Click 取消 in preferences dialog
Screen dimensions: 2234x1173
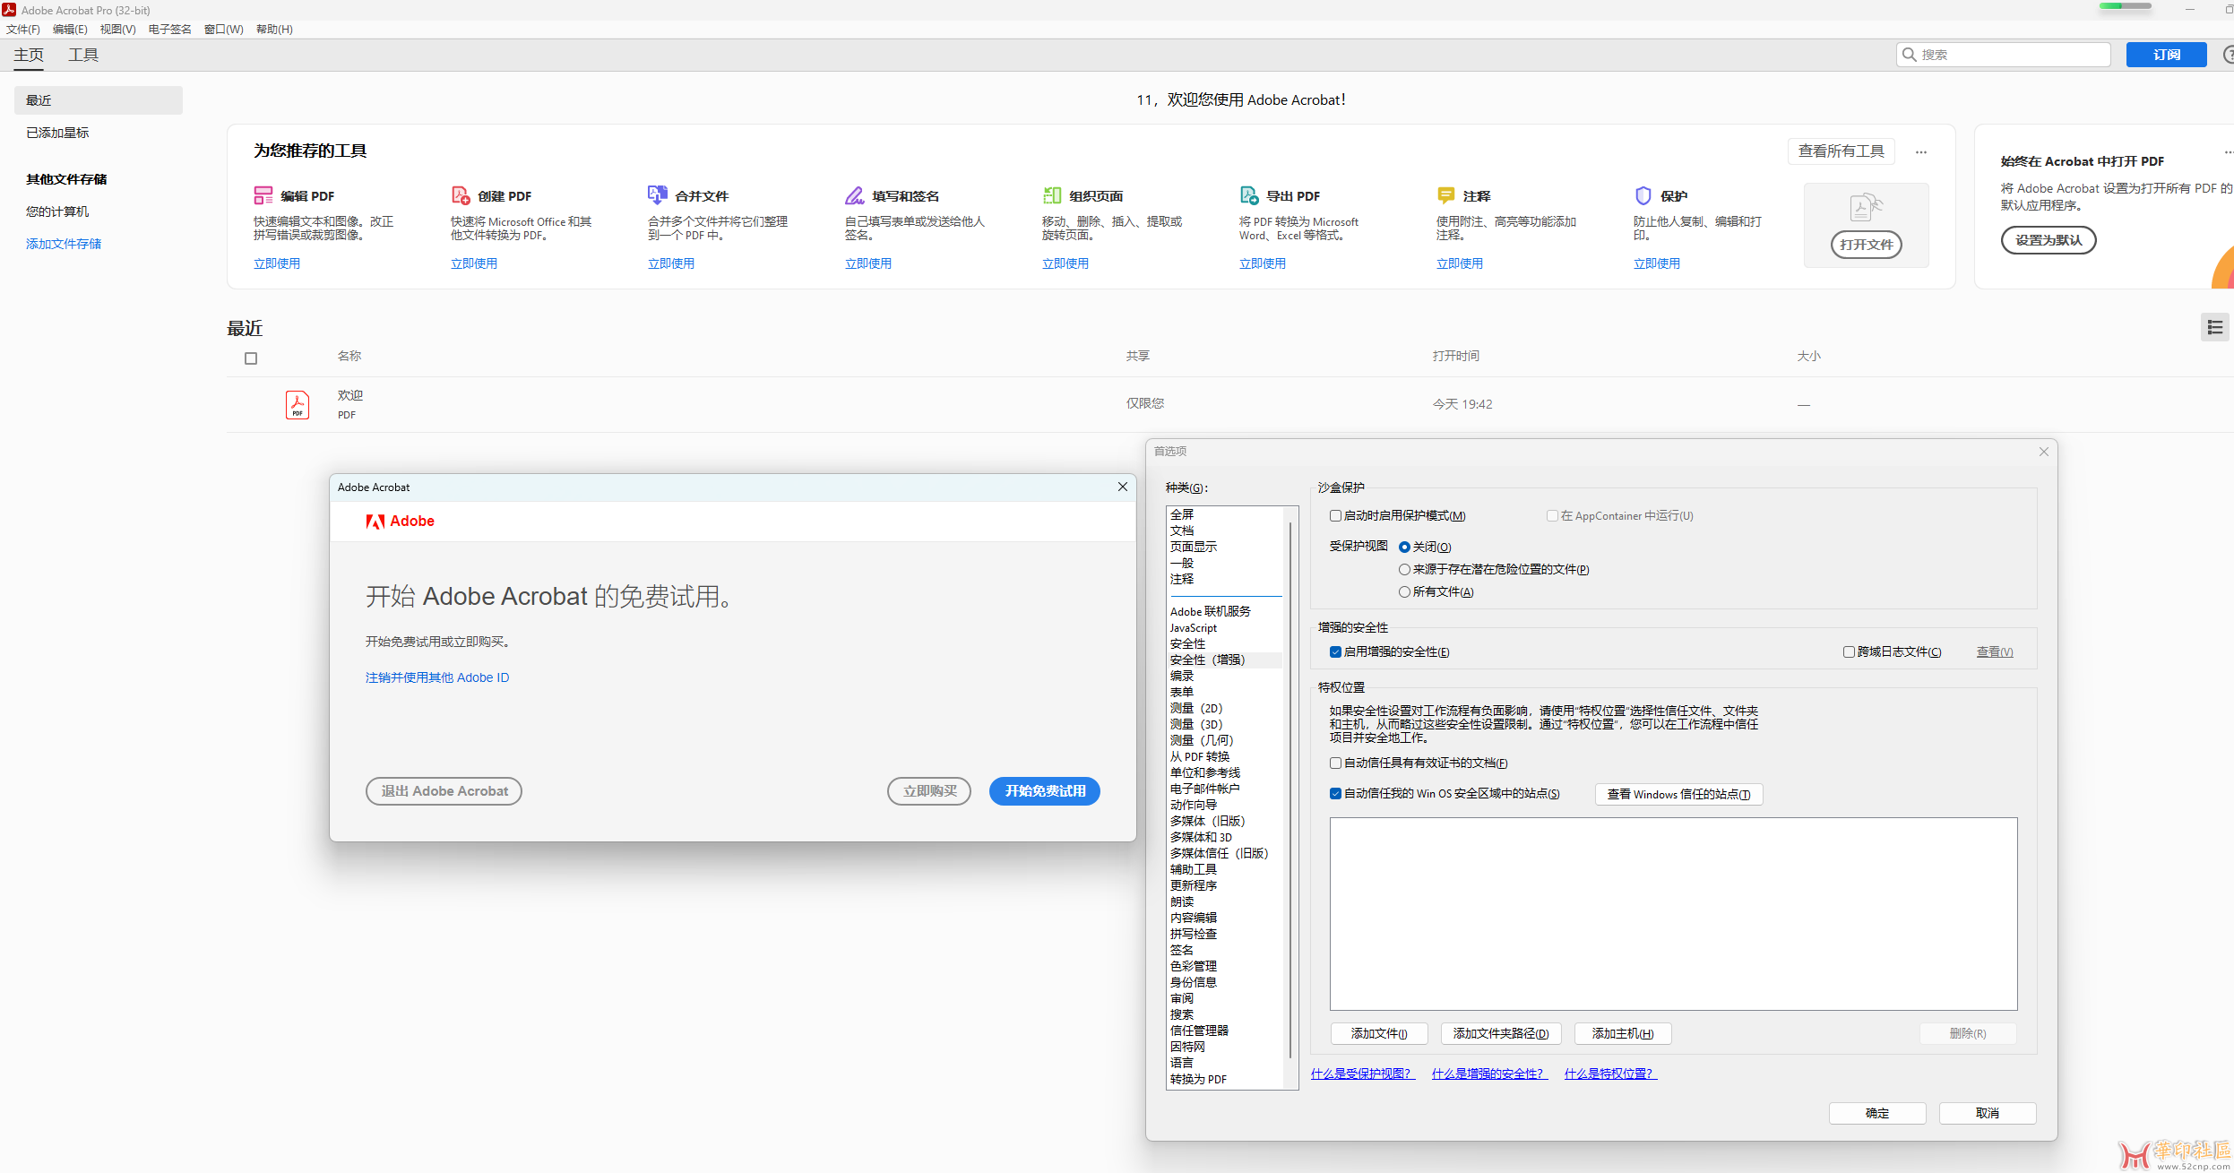[x=1988, y=1113]
